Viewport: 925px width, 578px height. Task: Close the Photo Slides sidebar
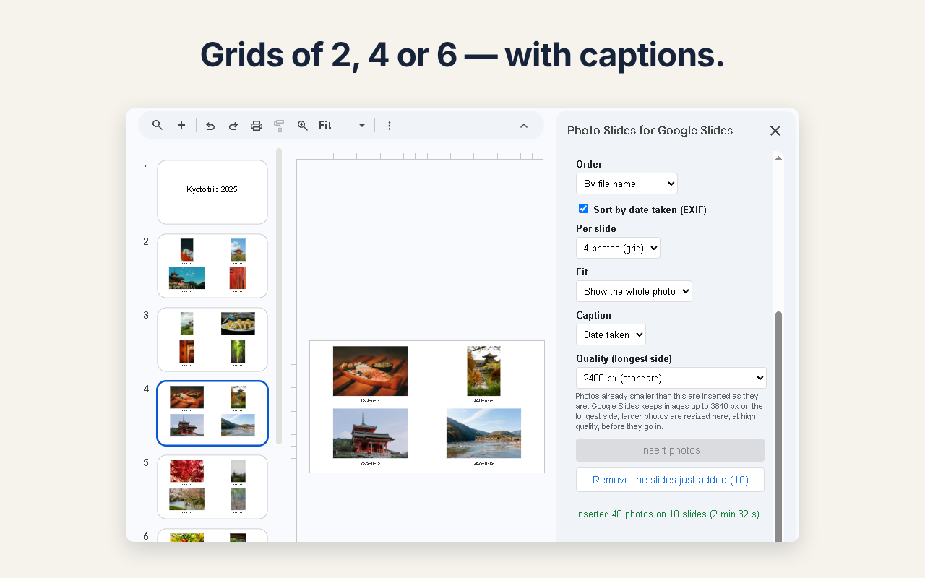point(775,131)
